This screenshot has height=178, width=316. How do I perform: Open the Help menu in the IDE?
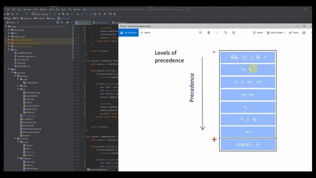pyautogui.click(x=85, y=9)
